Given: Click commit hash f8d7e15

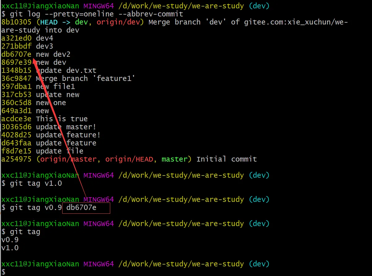Looking at the screenshot, I should click(x=16, y=151).
